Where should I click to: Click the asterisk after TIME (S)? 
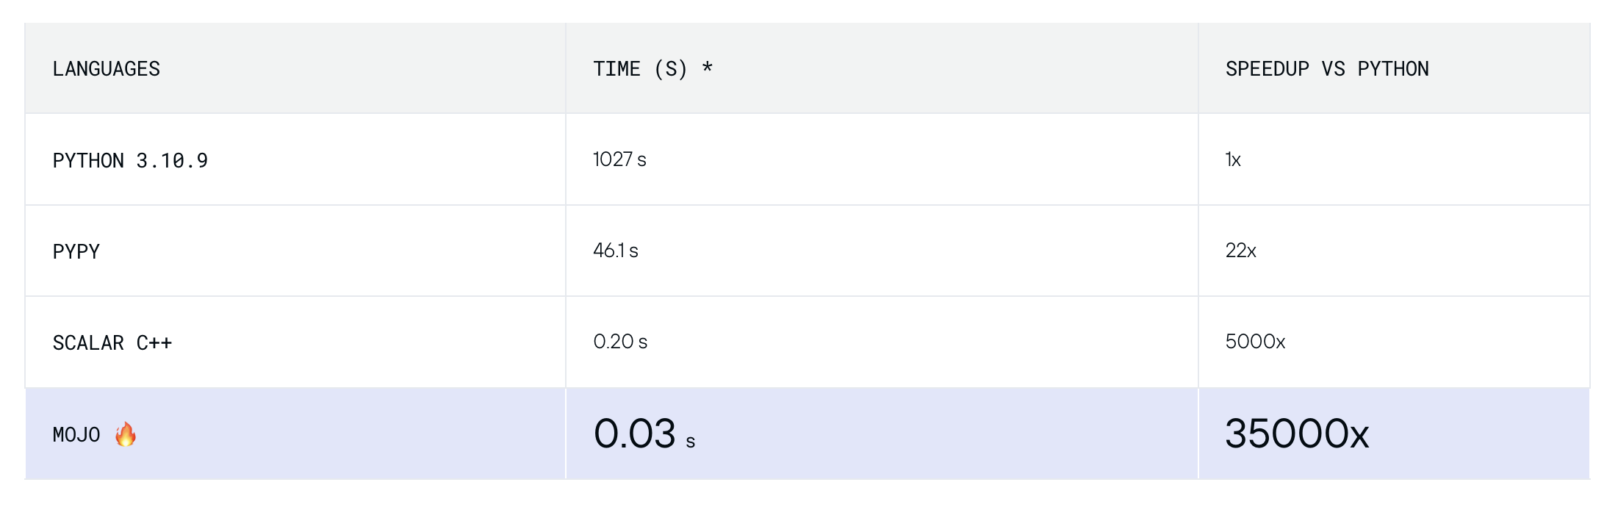pos(707,67)
